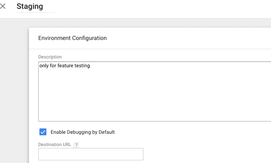The width and height of the screenshot is (271, 163).
Task: Click the Destination URL label text
Action: pos(55,145)
